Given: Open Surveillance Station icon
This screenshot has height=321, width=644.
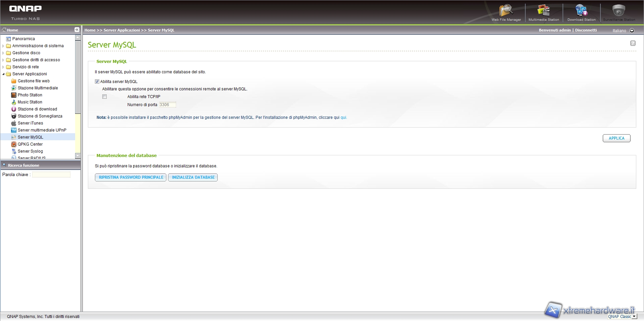Looking at the screenshot, I should (619, 12).
